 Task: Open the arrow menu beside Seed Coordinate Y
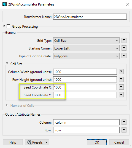click(x=121, y=95)
